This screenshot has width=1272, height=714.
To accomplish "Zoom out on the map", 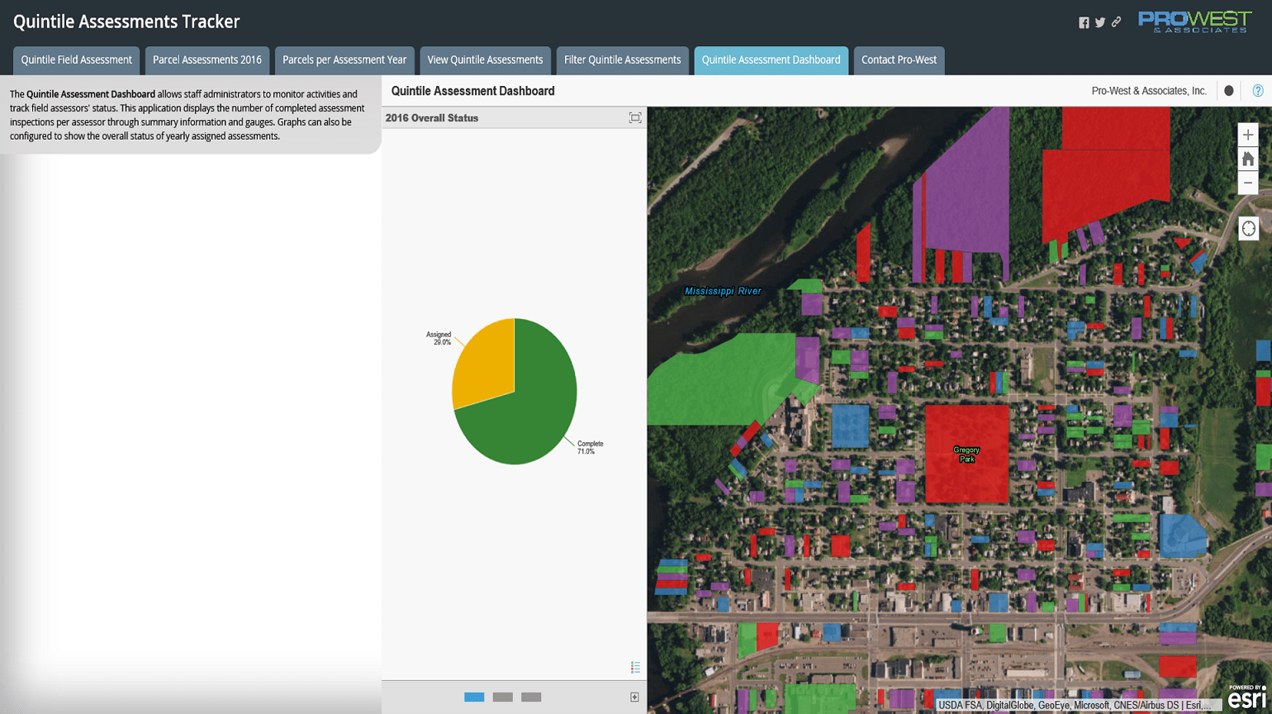I will pyautogui.click(x=1248, y=183).
